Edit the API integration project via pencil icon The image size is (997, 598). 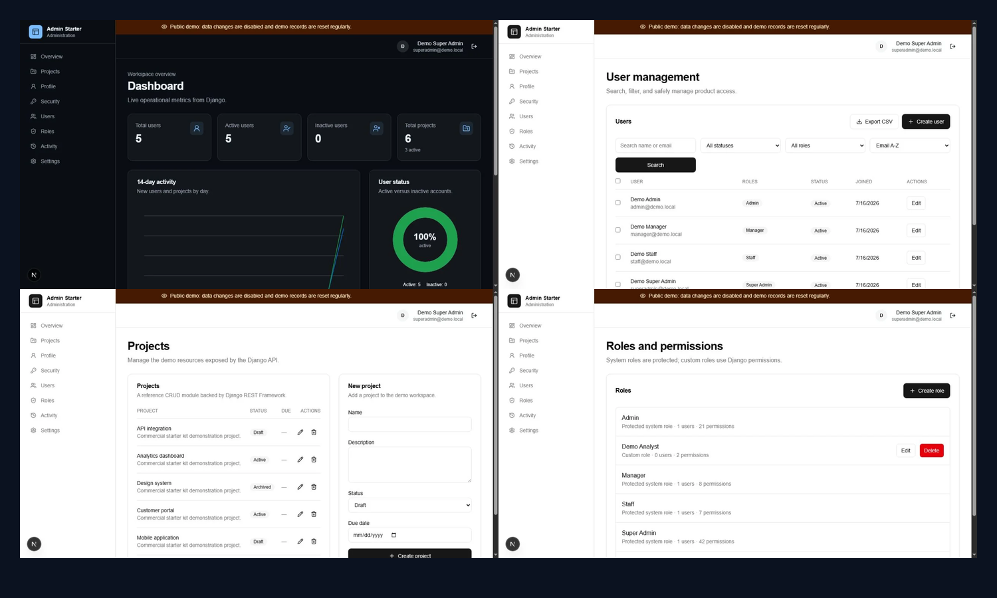300,433
